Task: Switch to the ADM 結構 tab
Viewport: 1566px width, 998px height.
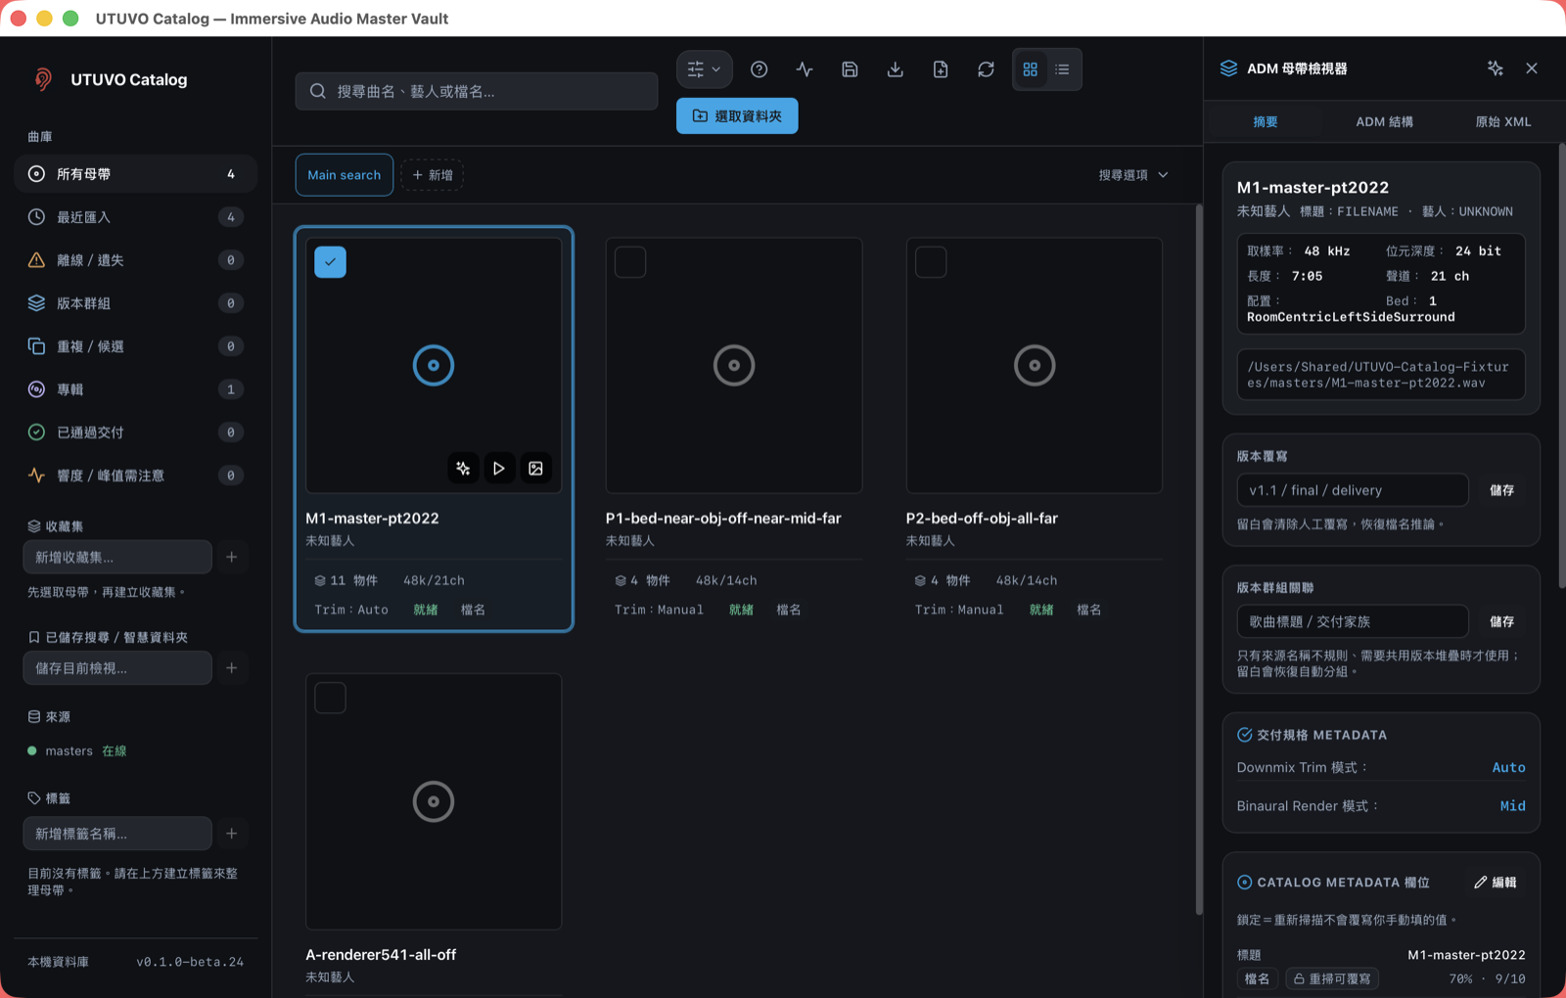Action: coord(1384,122)
